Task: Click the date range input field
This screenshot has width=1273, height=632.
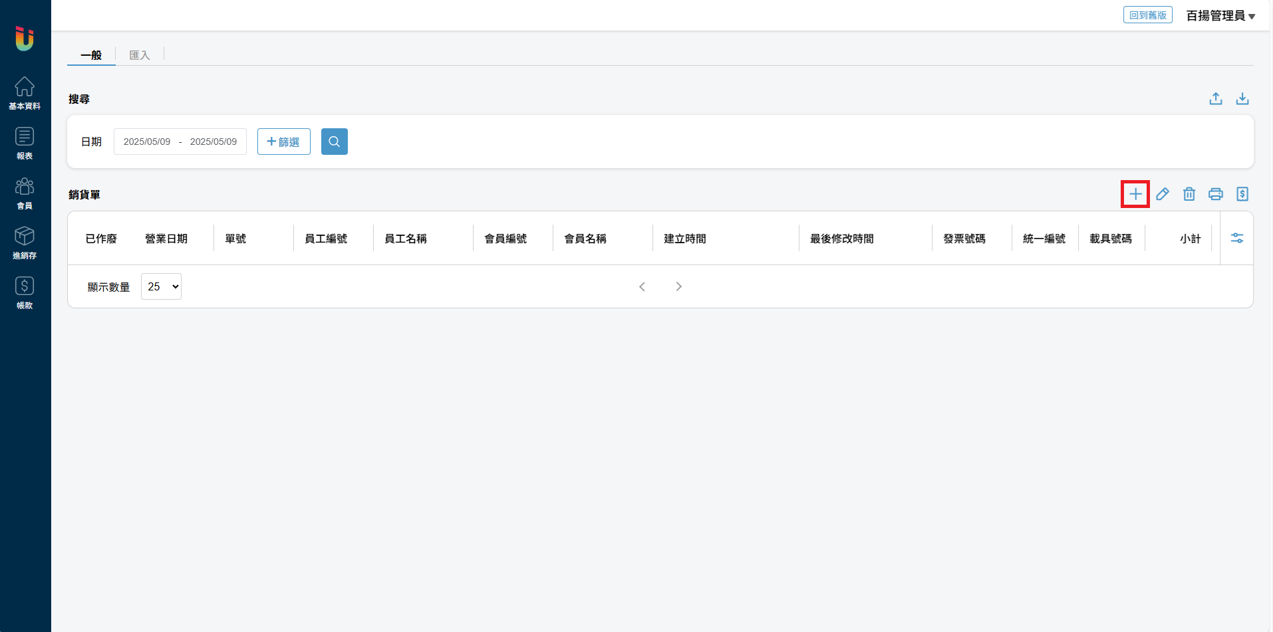Action: (x=180, y=142)
